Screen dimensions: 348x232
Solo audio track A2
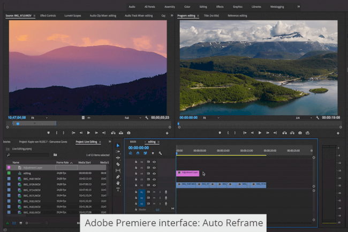tap(160, 198)
